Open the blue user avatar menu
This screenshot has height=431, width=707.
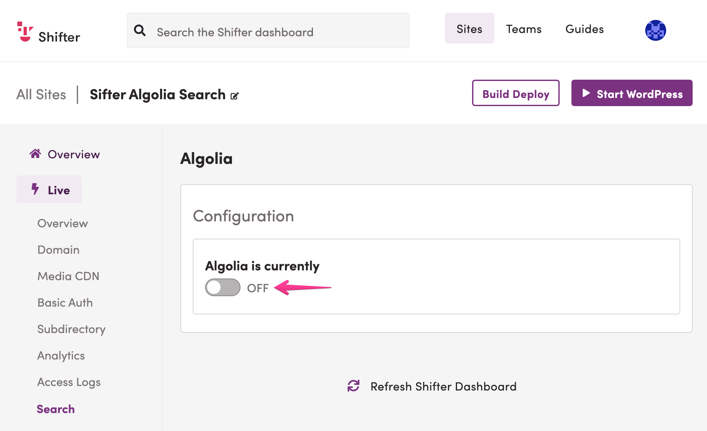point(655,30)
